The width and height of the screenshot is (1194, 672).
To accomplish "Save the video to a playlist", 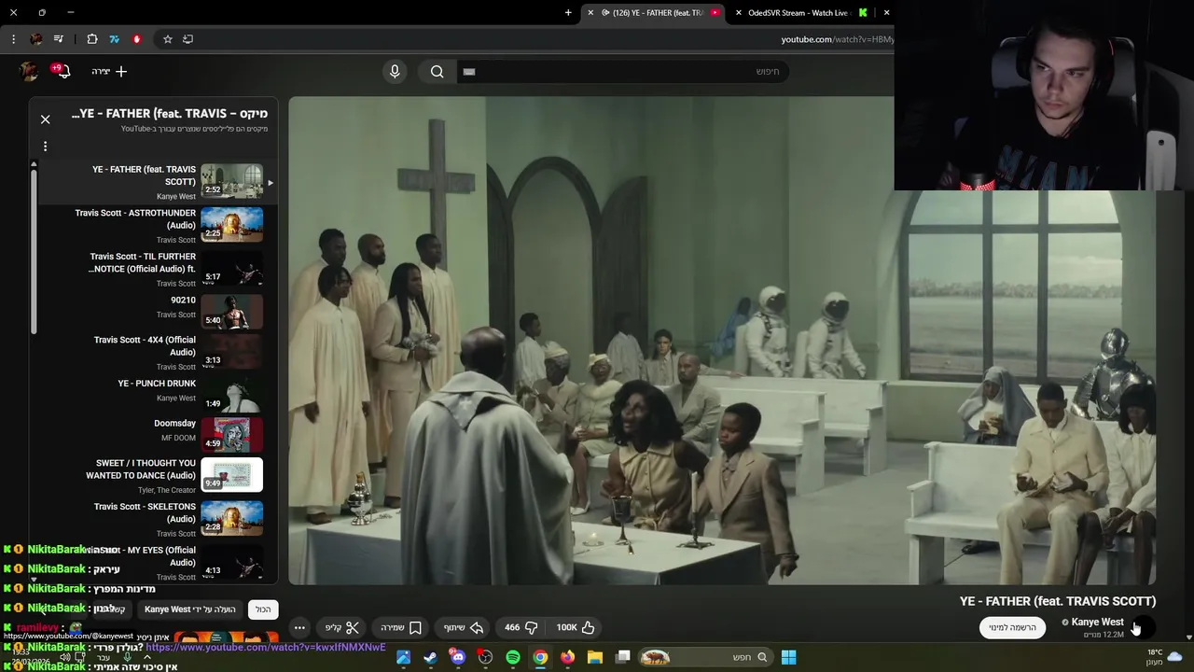I will (401, 627).
